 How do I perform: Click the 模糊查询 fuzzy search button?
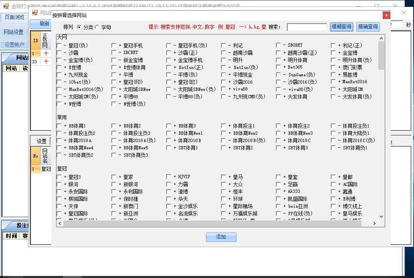click(x=342, y=27)
